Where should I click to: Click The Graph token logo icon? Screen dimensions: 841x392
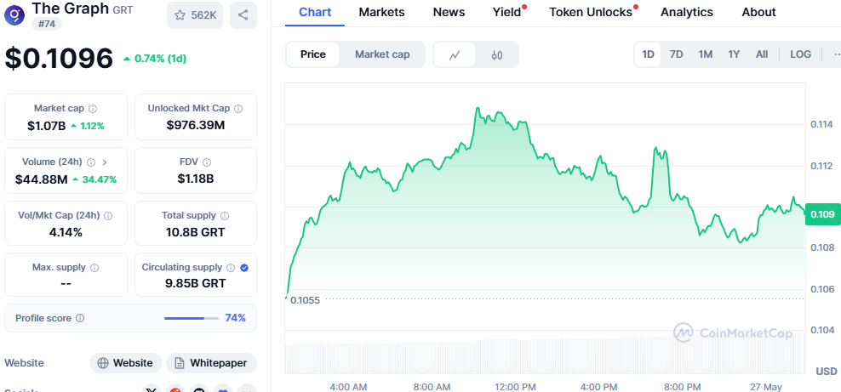(x=14, y=15)
